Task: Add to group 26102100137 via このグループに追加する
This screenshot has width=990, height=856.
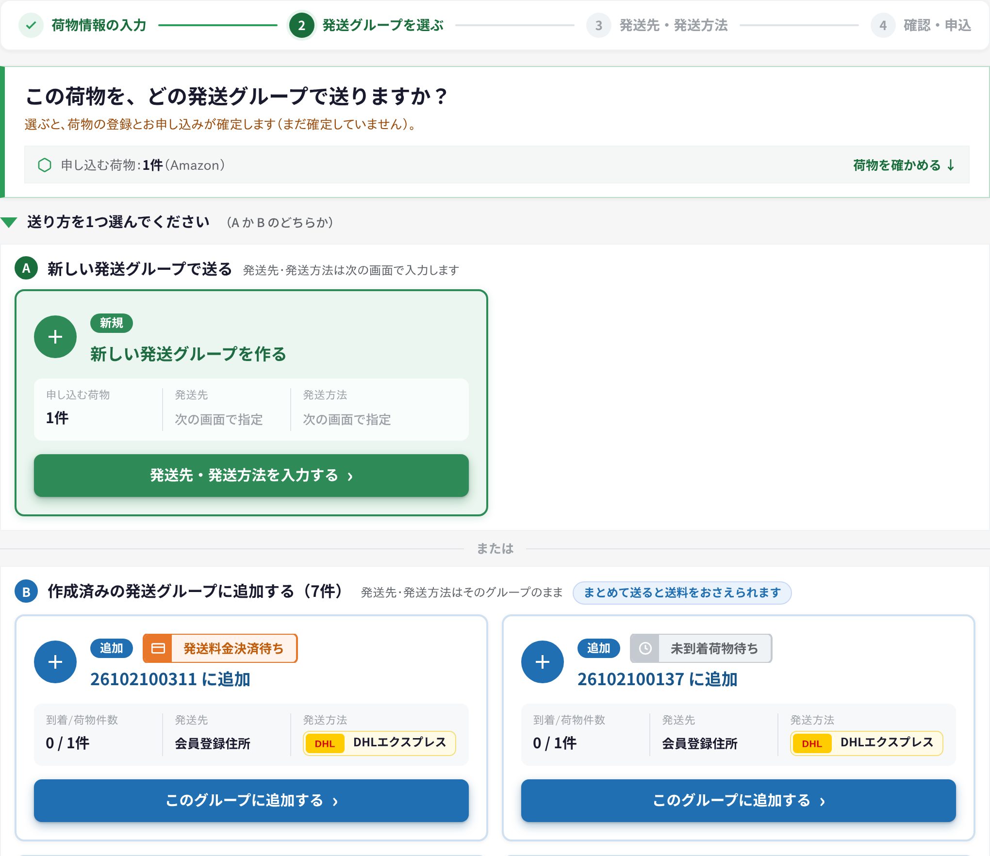Action: (x=739, y=801)
